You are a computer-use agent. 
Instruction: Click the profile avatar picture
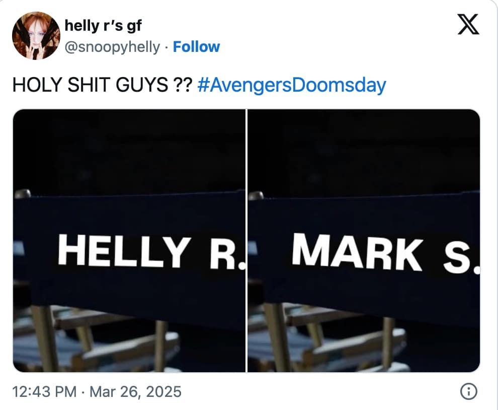click(x=36, y=34)
